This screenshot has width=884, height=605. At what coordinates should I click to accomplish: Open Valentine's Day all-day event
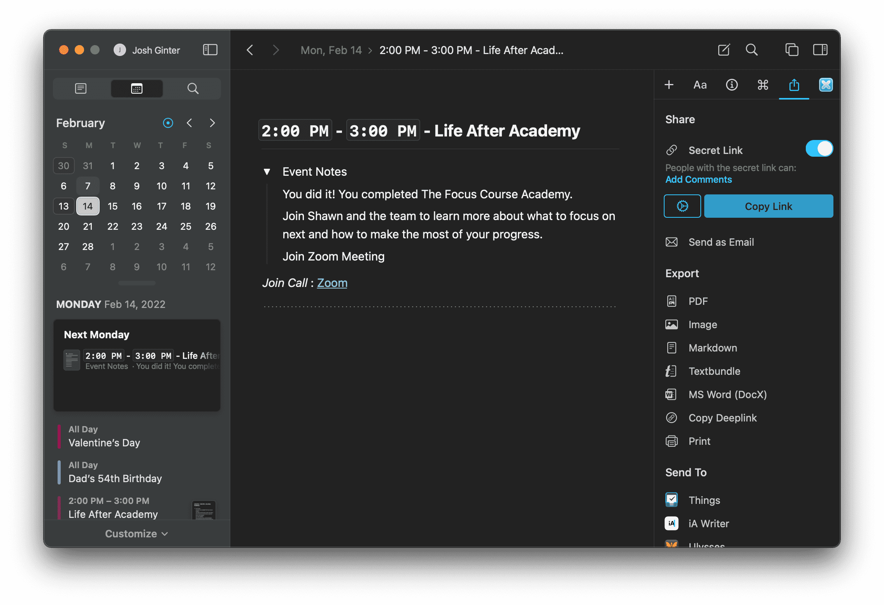pos(137,436)
